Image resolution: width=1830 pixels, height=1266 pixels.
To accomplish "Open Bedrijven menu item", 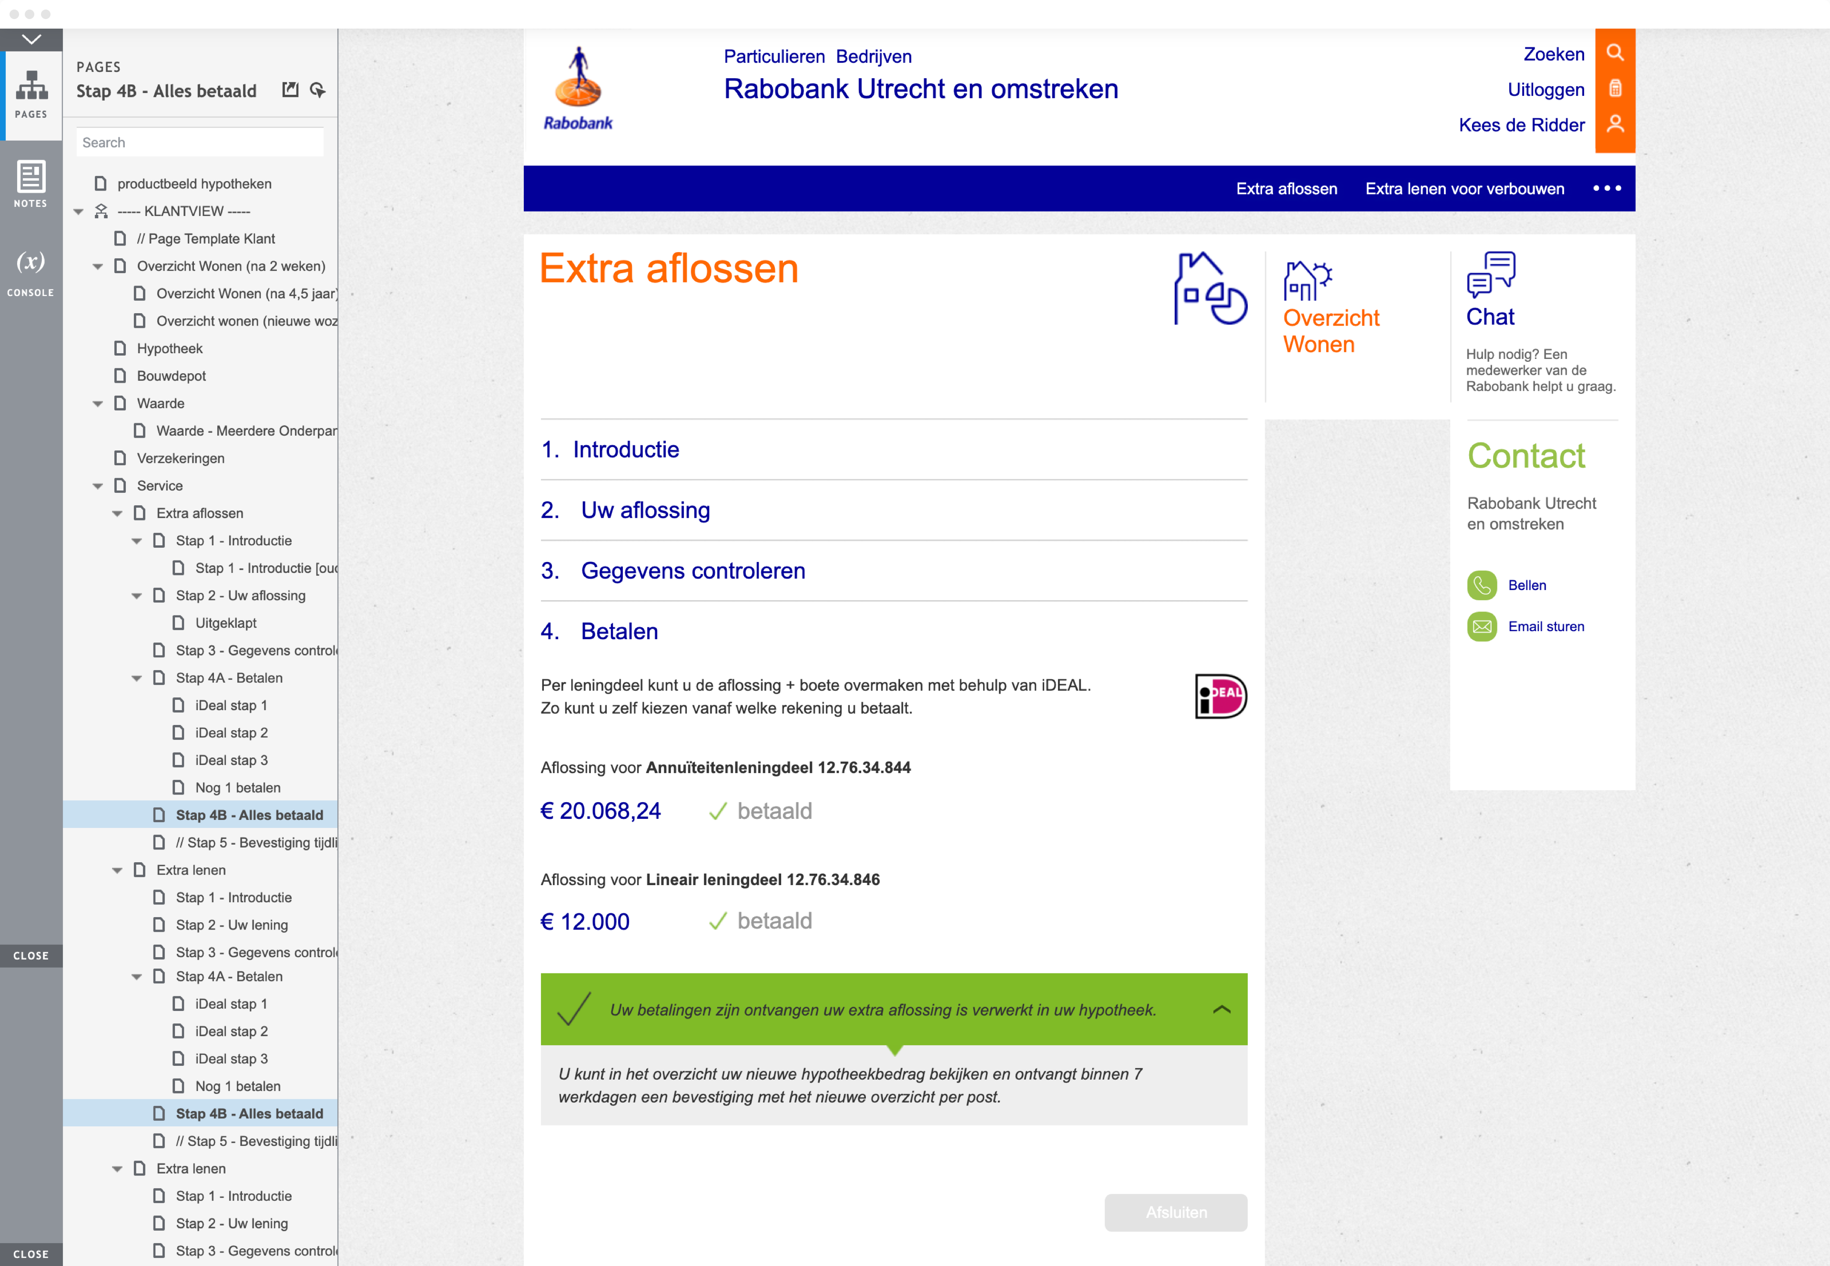I will [x=874, y=56].
